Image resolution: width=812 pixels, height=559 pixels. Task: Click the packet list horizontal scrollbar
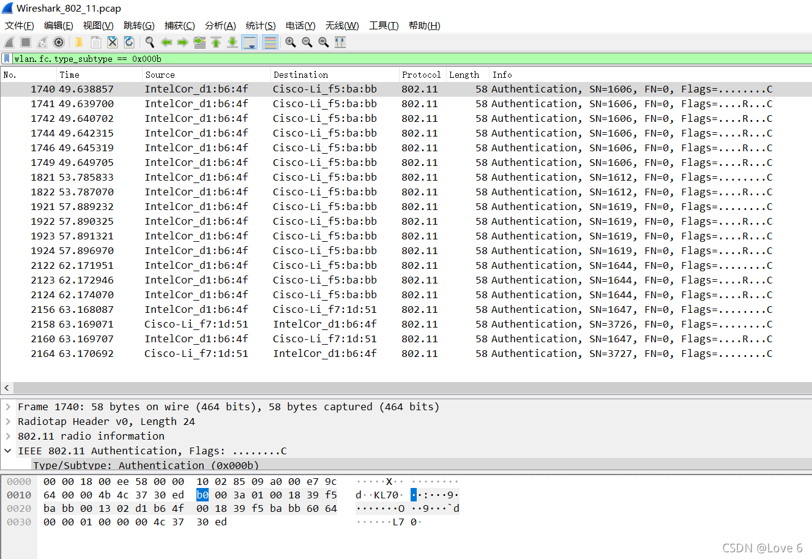point(412,388)
